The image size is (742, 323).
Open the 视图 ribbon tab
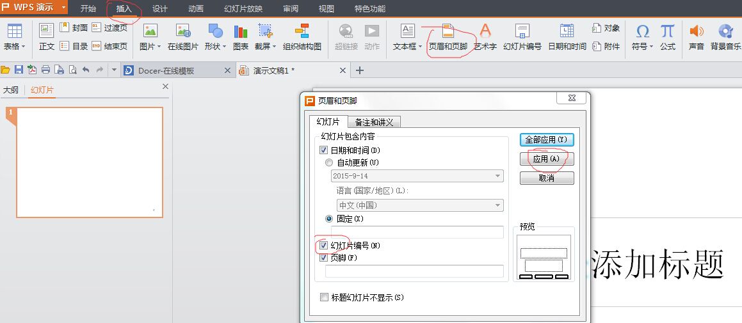click(x=326, y=8)
